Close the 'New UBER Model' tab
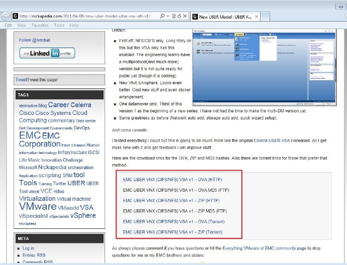The image size is (347, 265). point(256,17)
